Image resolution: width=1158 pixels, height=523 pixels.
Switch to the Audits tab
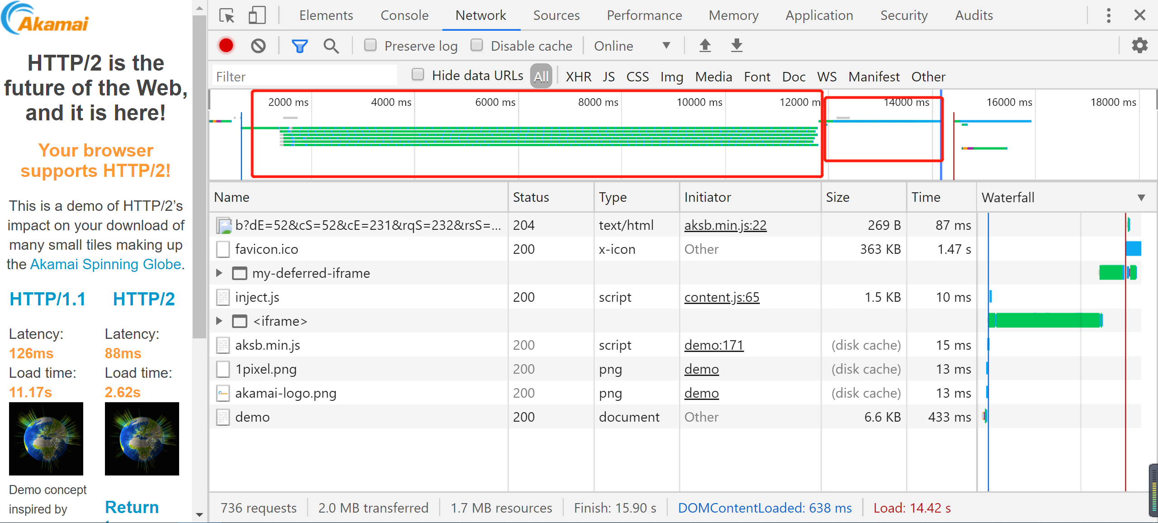(x=974, y=15)
